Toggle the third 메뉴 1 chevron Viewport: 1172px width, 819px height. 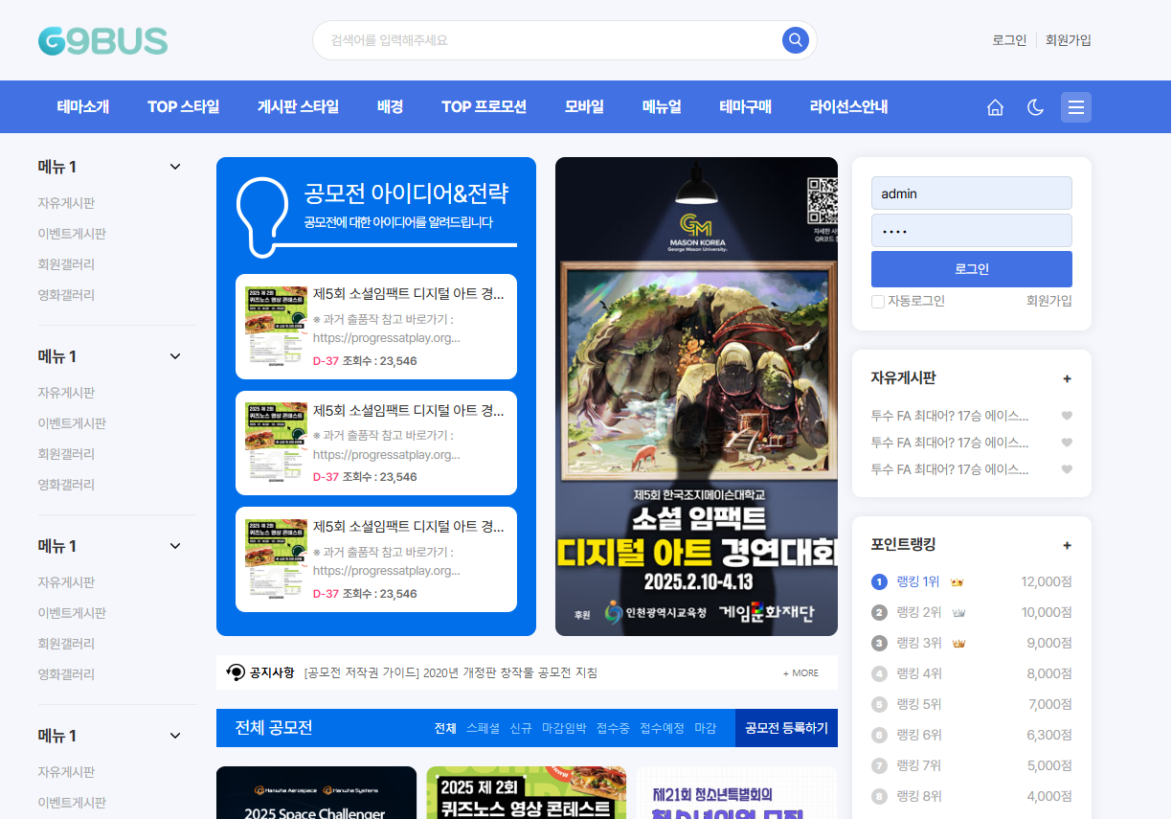(175, 546)
